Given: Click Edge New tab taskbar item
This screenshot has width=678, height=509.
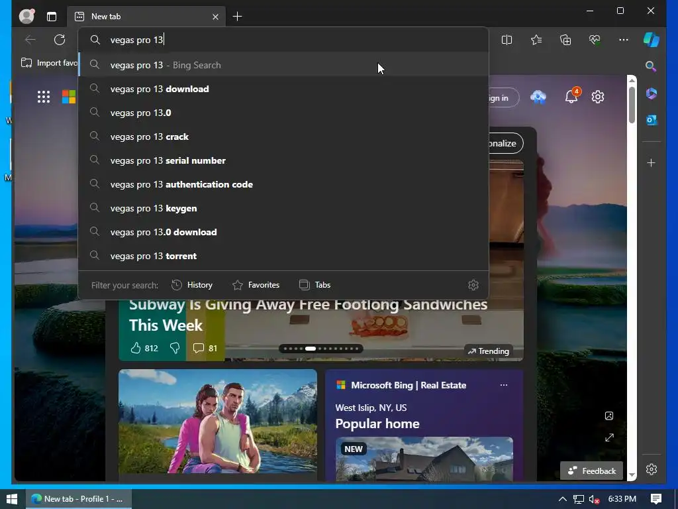Looking at the screenshot, I should click(x=79, y=499).
